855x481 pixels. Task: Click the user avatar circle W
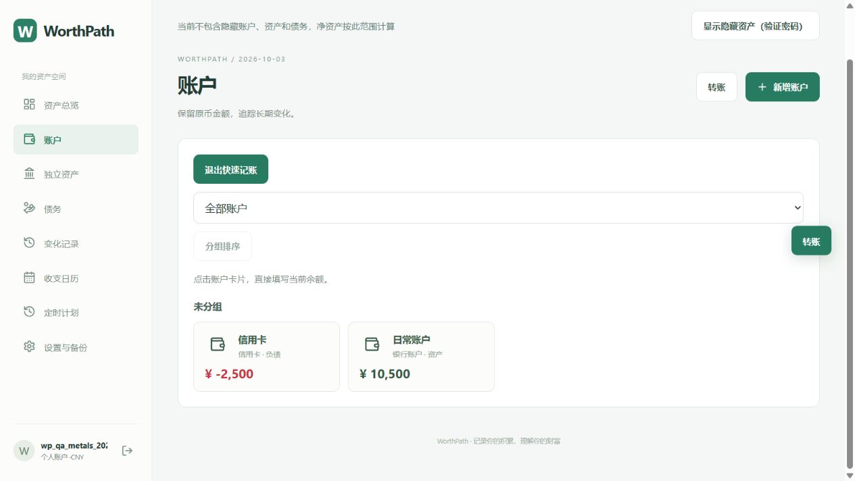[x=24, y=451]
